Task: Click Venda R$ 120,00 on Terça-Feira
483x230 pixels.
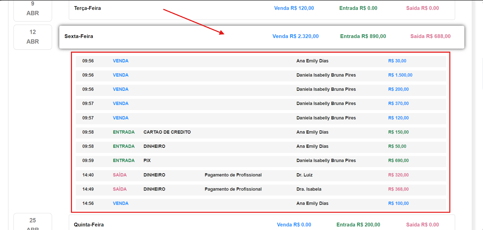Action: tap(294, 8)
